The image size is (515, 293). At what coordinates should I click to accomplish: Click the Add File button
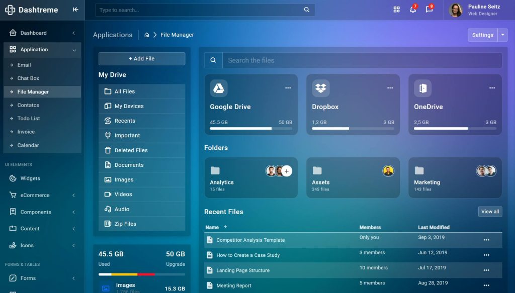coord(141,59)
